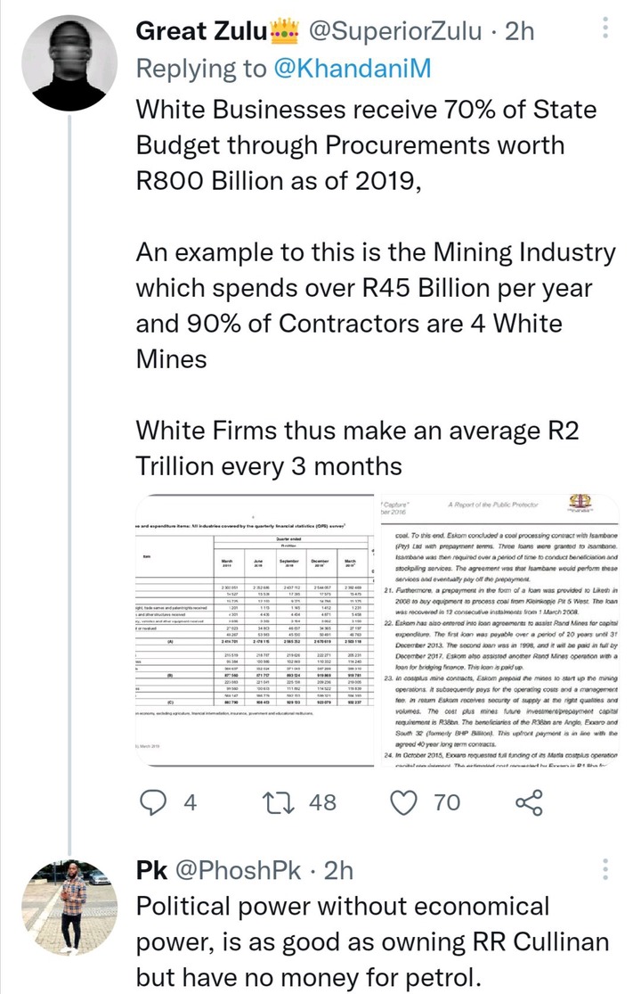Open Great Zulu display name

[x=202, y=30]
